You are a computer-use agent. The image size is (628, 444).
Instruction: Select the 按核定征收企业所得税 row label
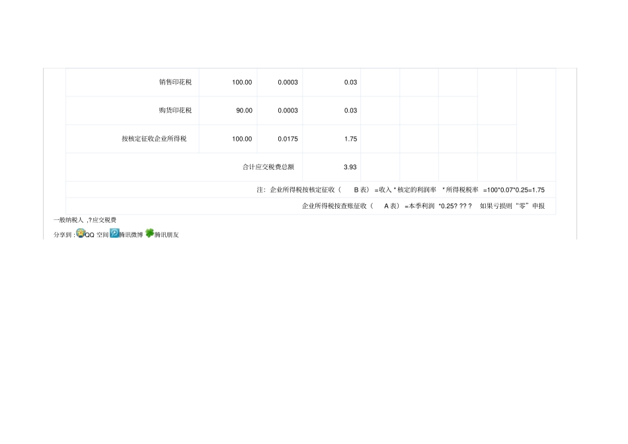tap(154, 139)
